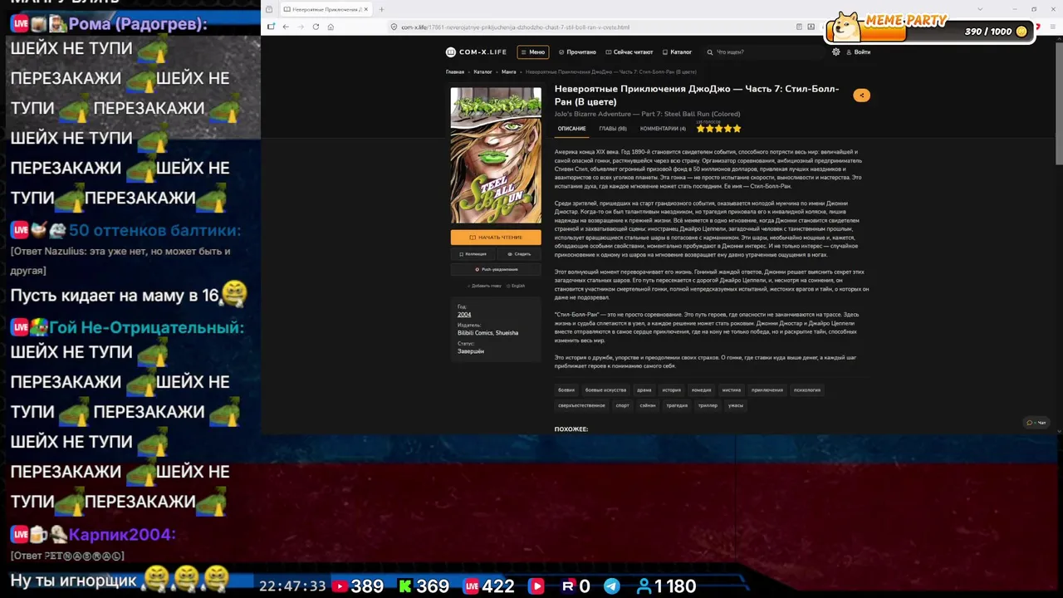Click the трагедия genre tag
1063x598 pixels.
coord(677,405)
